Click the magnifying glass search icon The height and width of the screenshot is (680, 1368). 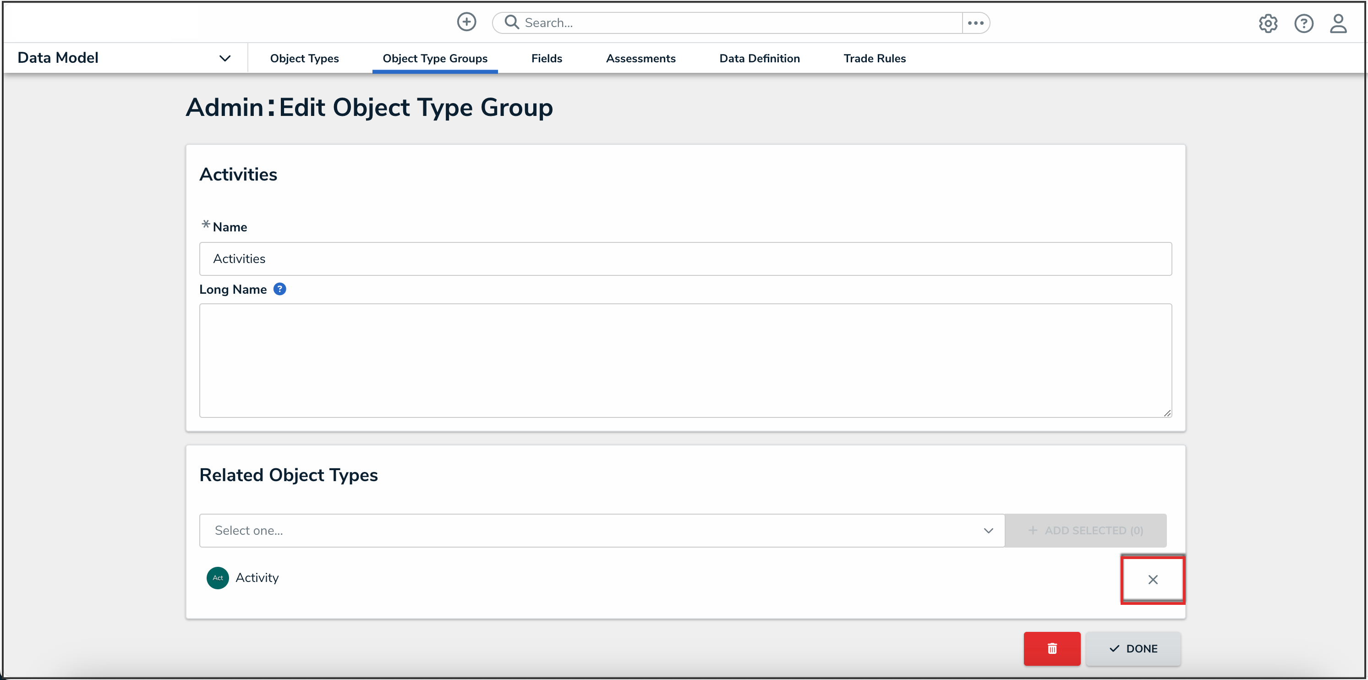pos(511,22)
